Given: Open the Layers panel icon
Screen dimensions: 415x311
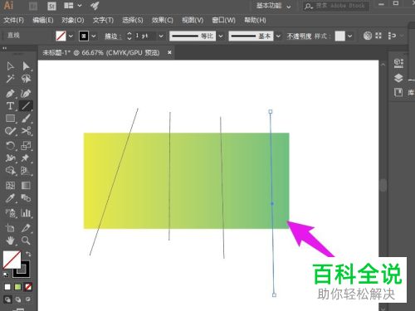Looking at the screenshot, I should [398, 78].
